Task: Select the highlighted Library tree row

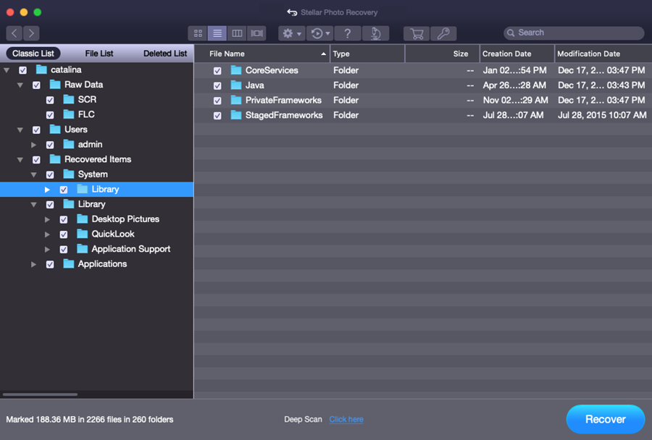Action: (x=96, y=189)
